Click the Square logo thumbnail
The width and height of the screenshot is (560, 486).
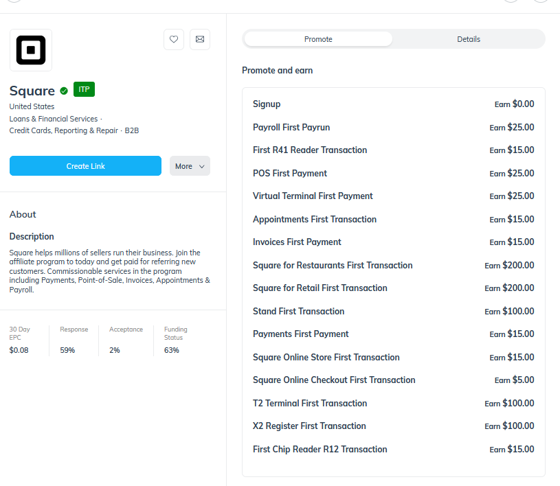[x=31, y=50]
